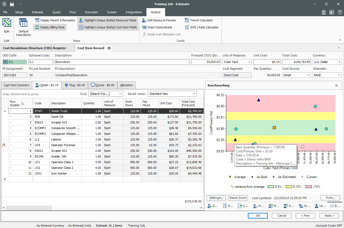Collapse the ribbon with the chevron
Viewport: 344px width, 228px height.
pyautogui.click(x=340, y=40)
